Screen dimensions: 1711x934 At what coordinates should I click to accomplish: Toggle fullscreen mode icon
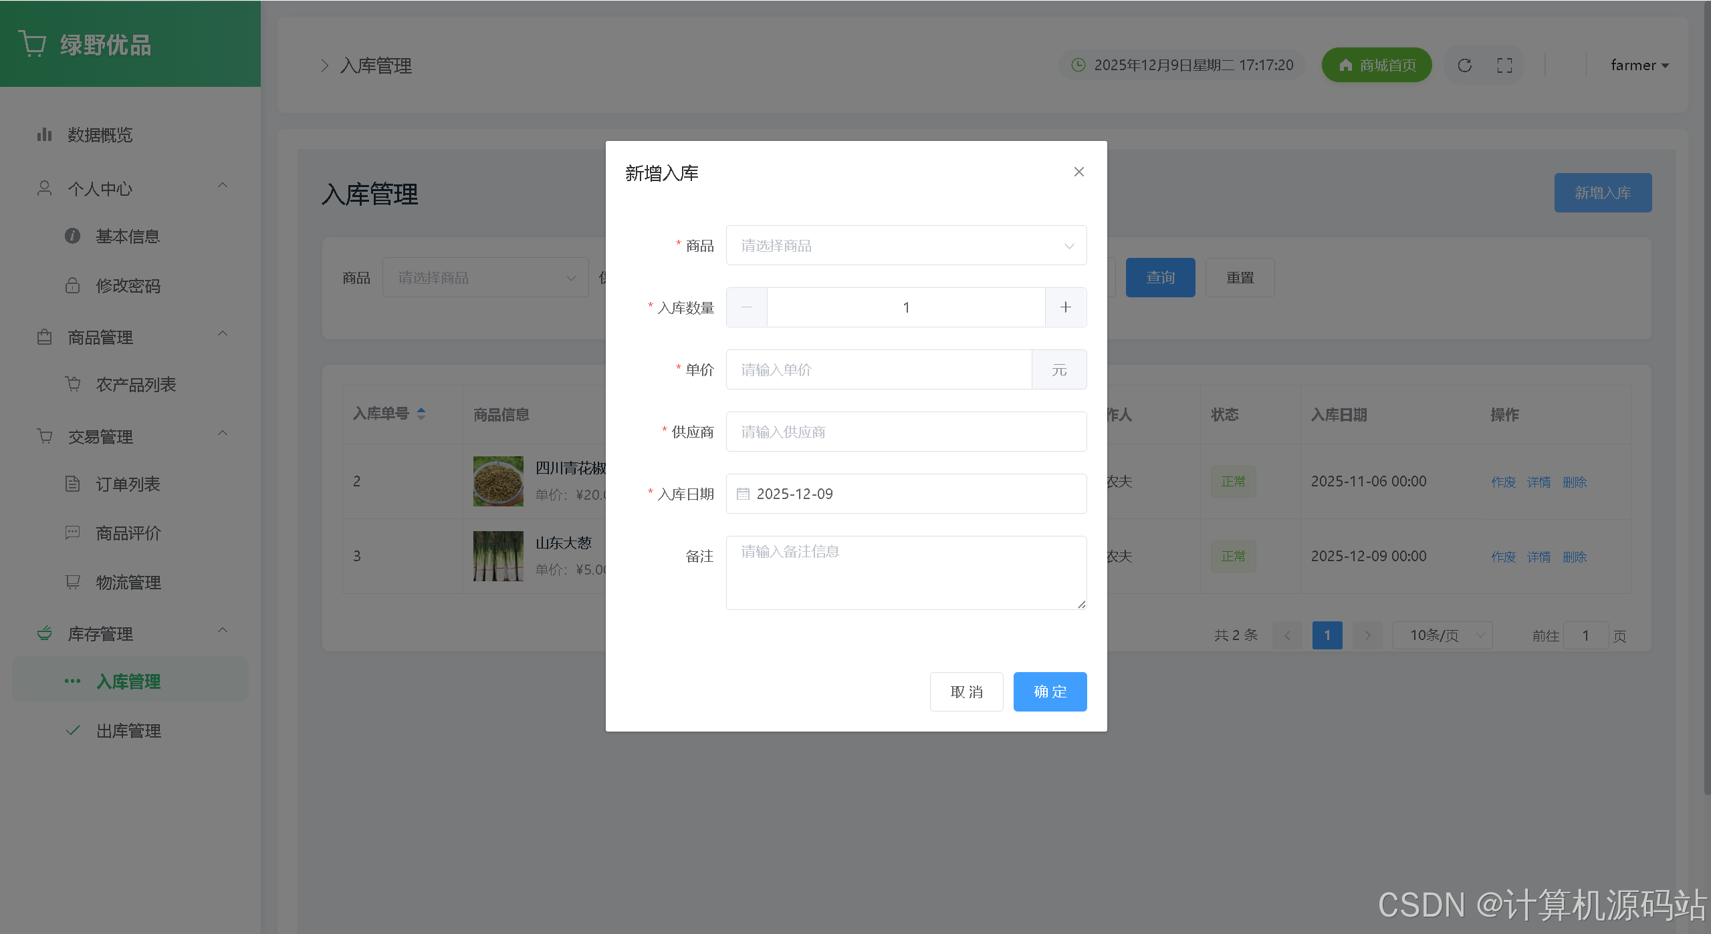1504,65
